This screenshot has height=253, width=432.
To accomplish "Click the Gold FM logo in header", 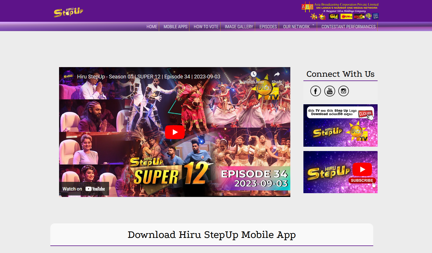I will pyautogui.click(x=333, y=17).
